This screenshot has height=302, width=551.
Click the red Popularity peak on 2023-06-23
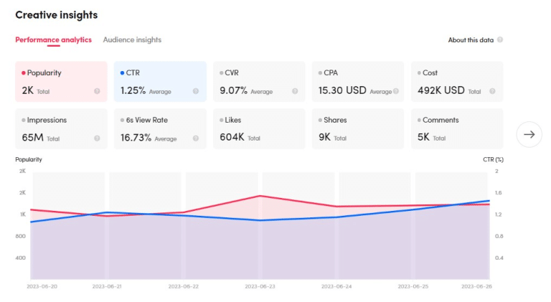pos(260,196)
